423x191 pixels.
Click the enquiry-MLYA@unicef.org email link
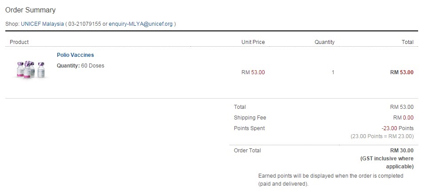[141, 24]
